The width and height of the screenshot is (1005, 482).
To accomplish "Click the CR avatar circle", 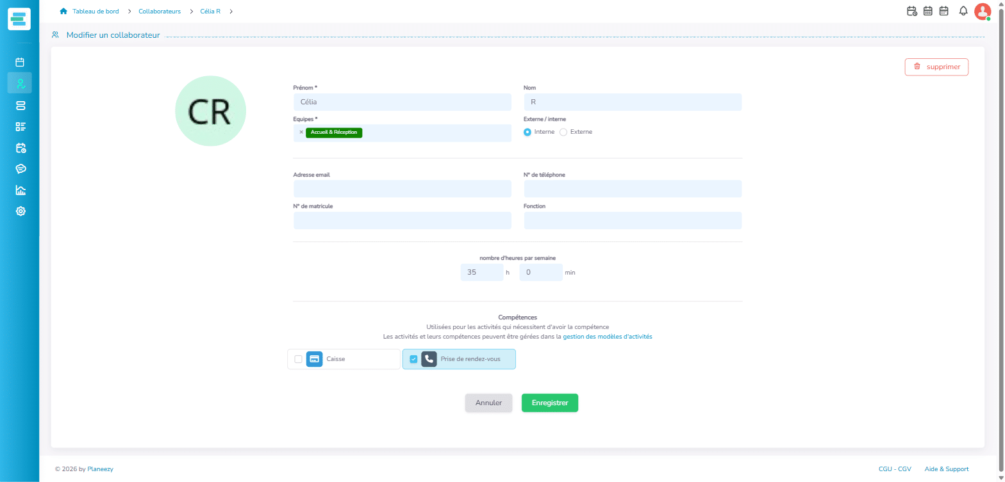I will click(210, 111).
